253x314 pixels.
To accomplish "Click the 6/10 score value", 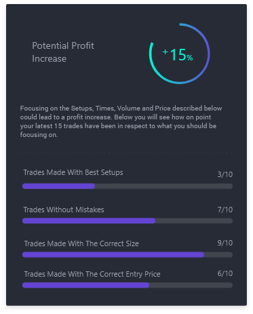I will pyautogui.click(x=225, y=273).
